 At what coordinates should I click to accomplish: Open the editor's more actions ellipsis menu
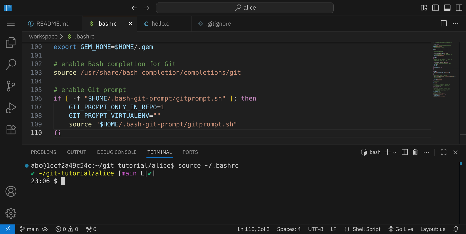(x=455, y=24)
